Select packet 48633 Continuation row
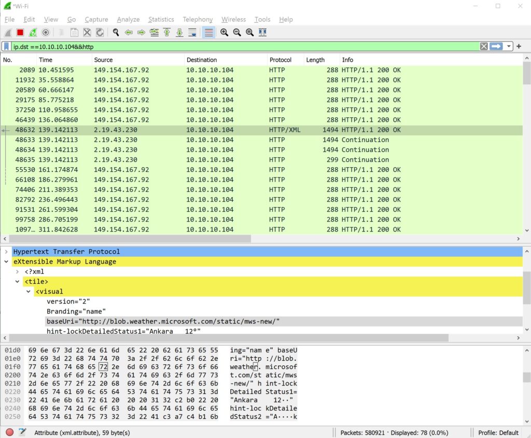 click(x=261, y=140)
